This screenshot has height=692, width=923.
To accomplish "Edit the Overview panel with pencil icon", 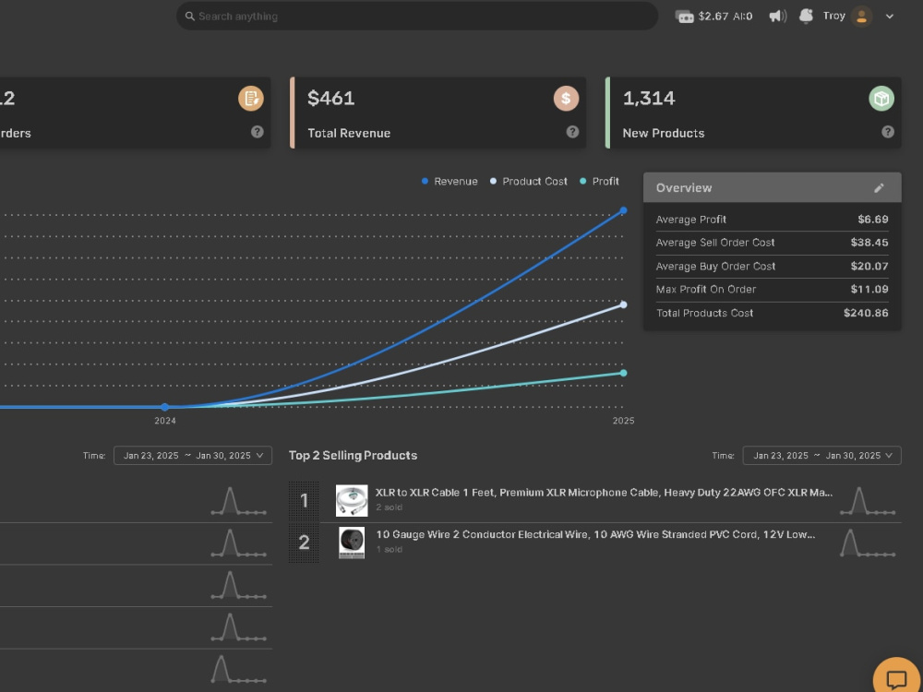I will (879, 187).
